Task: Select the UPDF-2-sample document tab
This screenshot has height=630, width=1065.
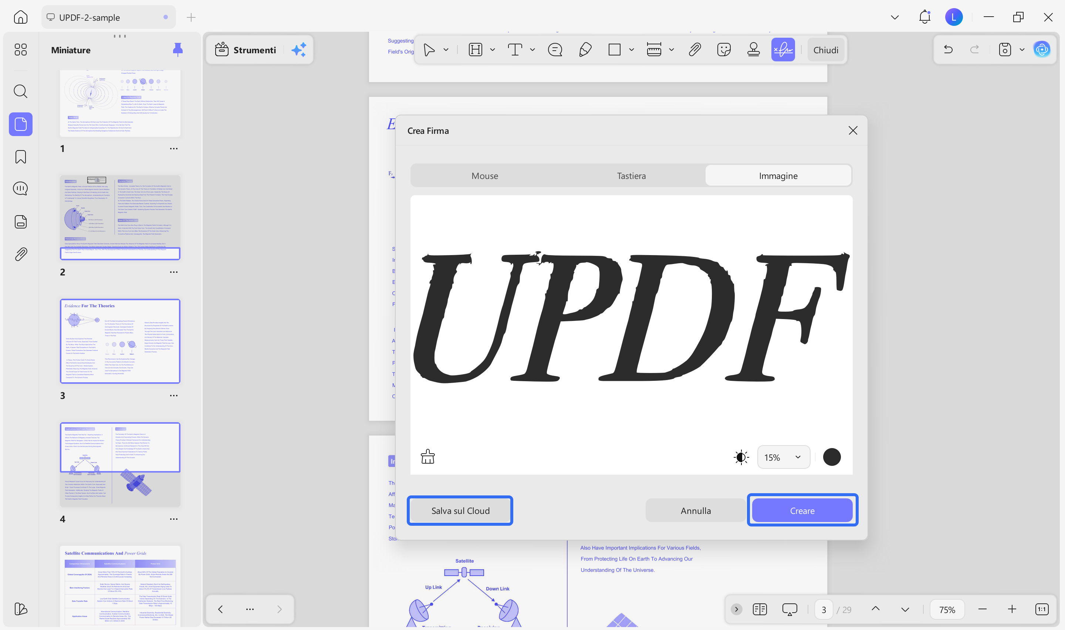Action: pyautogui.click(x=108, y=17)
